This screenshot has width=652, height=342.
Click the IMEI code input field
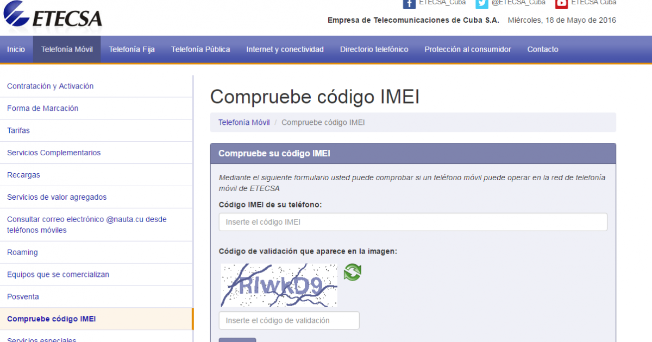click(413, 222)
